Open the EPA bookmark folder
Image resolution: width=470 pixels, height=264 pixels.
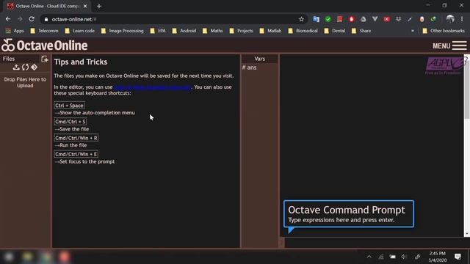(158, 31)
